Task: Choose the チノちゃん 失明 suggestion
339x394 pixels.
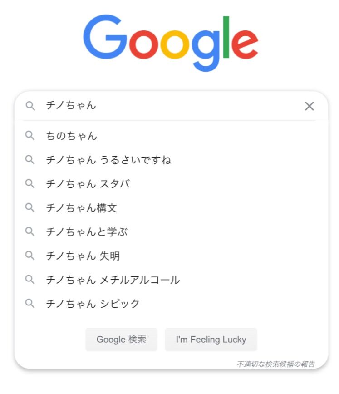Action: (83, 256)
